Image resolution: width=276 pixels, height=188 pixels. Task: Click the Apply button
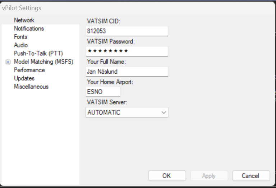(x=209, y=176)
